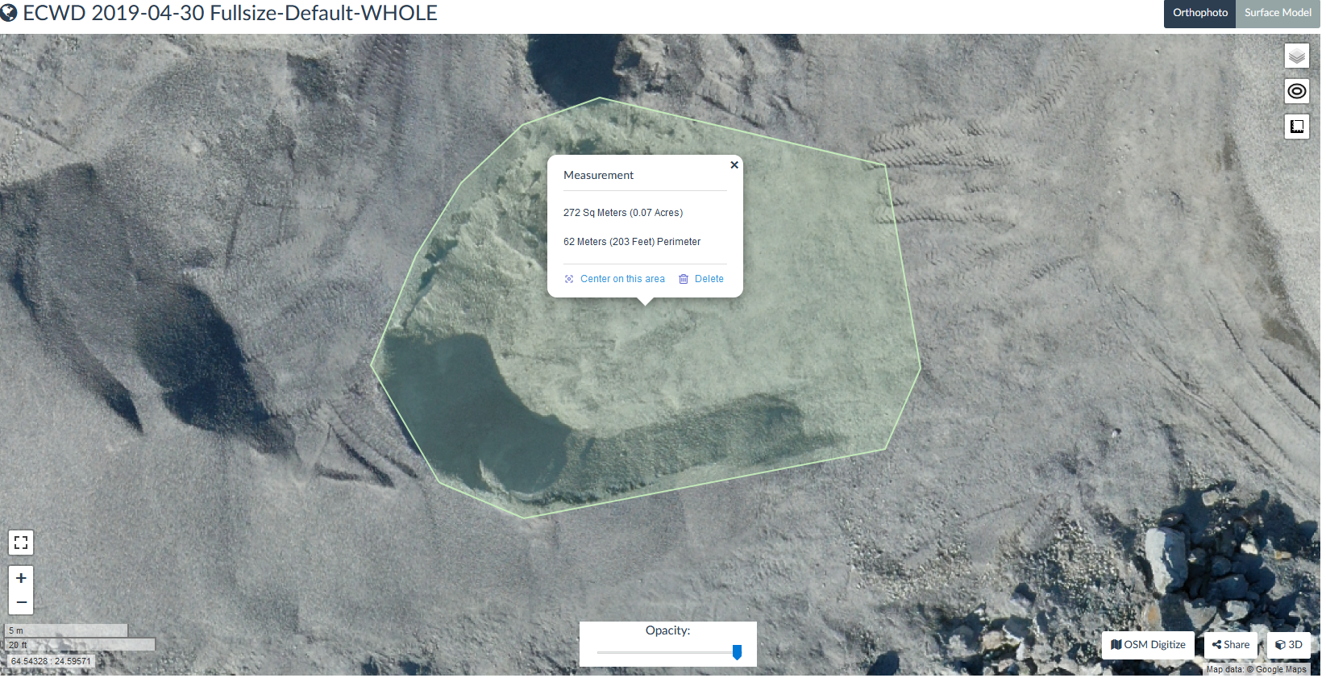Screen dimensions: 1326x678
Task: Zoom in on the map
Action: tap(21, 578)
